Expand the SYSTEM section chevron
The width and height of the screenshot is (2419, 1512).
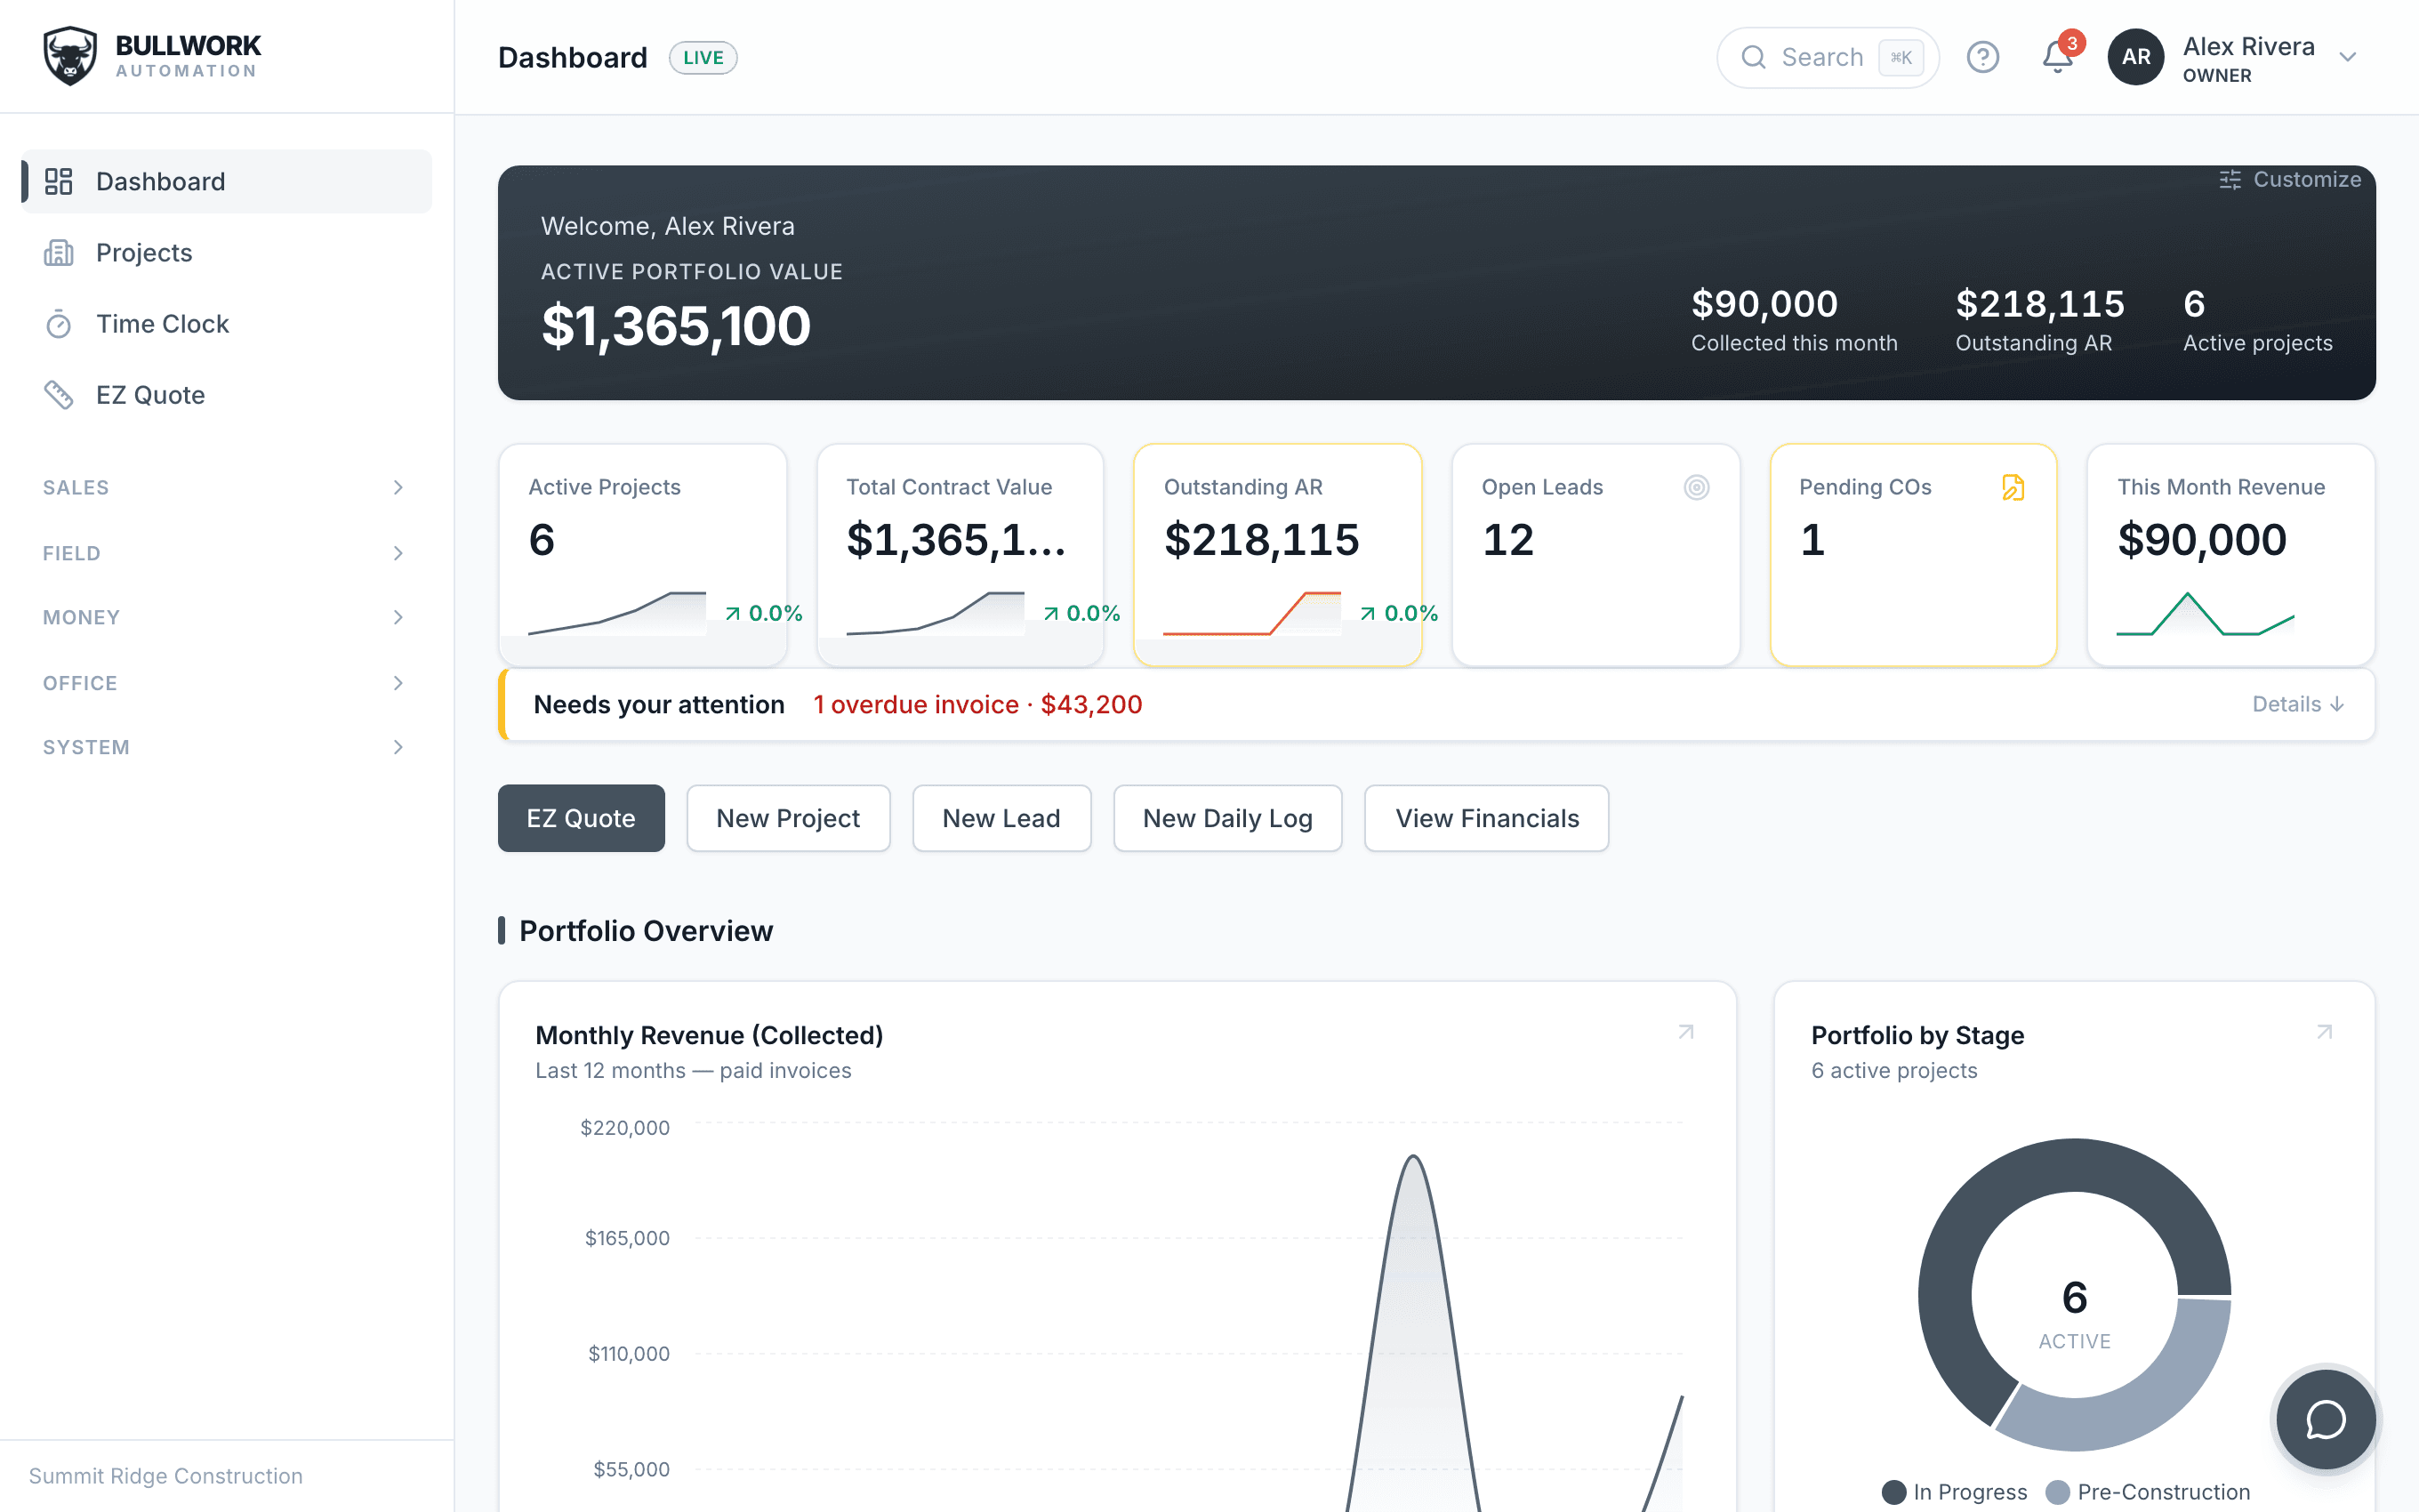398,747
